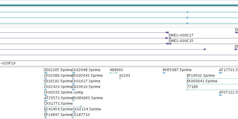Select feature label 92263
238x119 pixels.
pyautogui.click(x=125, y=76)
